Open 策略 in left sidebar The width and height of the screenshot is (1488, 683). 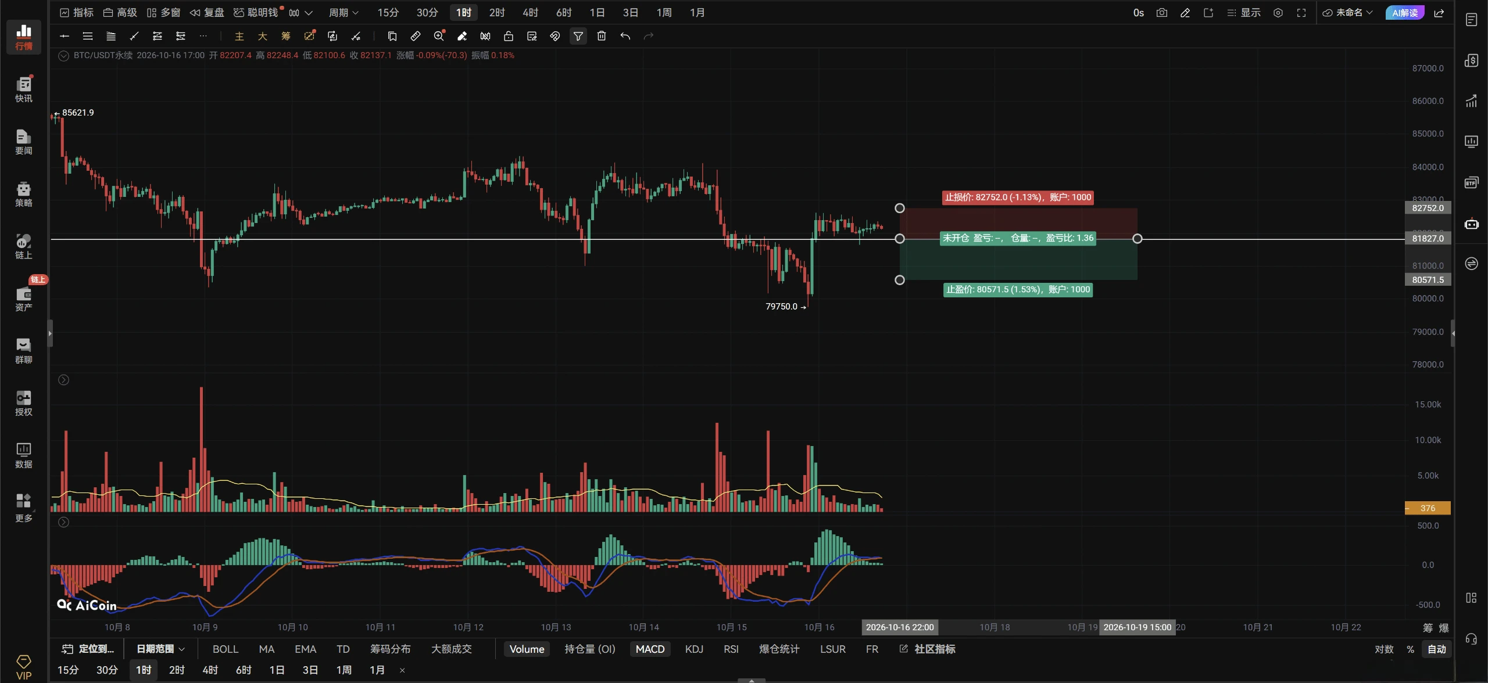point(24,194)
